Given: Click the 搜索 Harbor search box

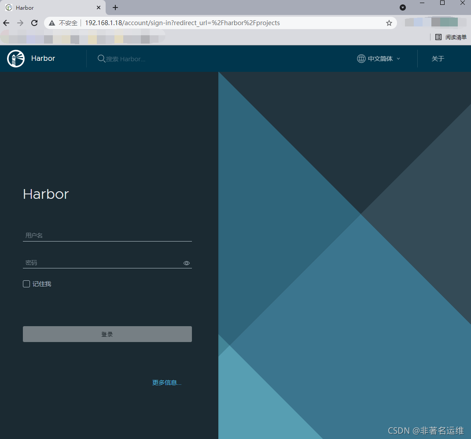Looking at the screenshot, I should 125,59.
